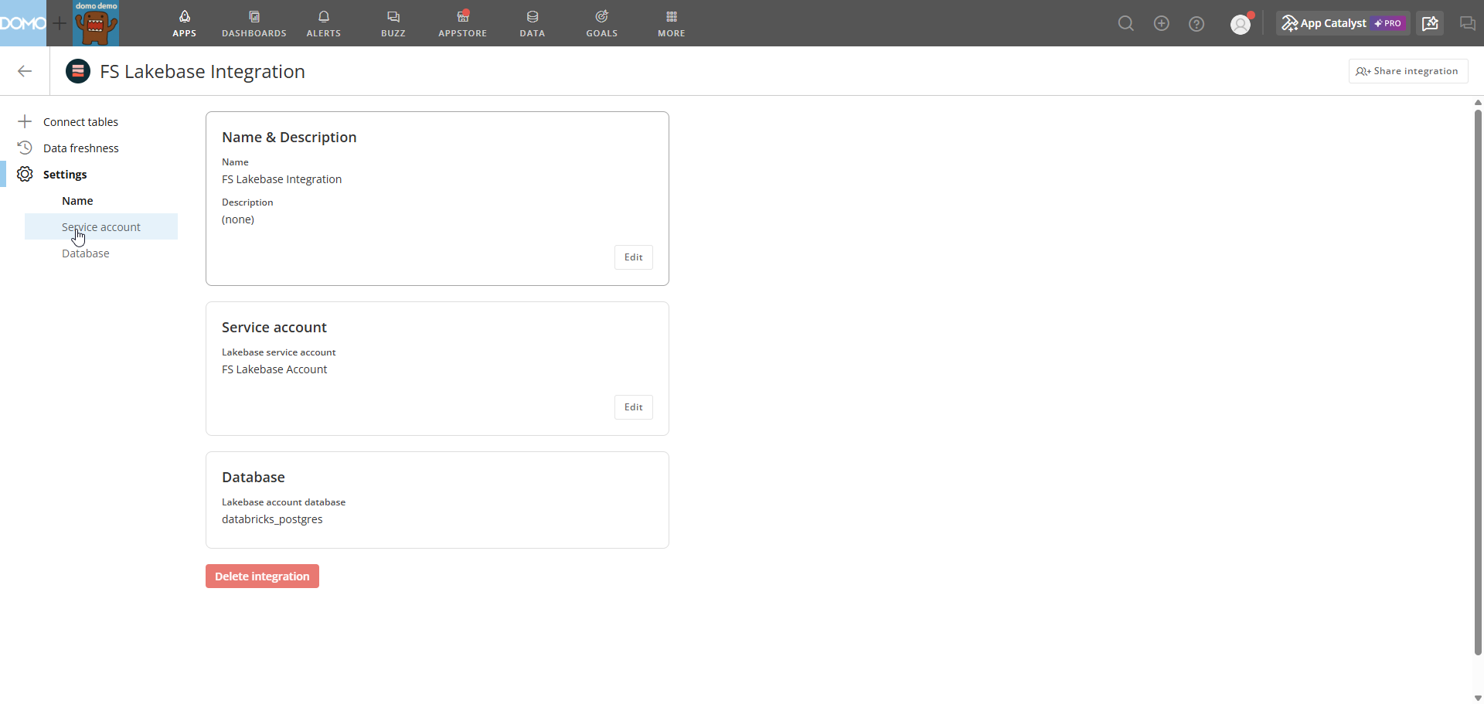Open the Apps navigation item
This screenshot has height=704, width=1484.
tap(184, 23)
